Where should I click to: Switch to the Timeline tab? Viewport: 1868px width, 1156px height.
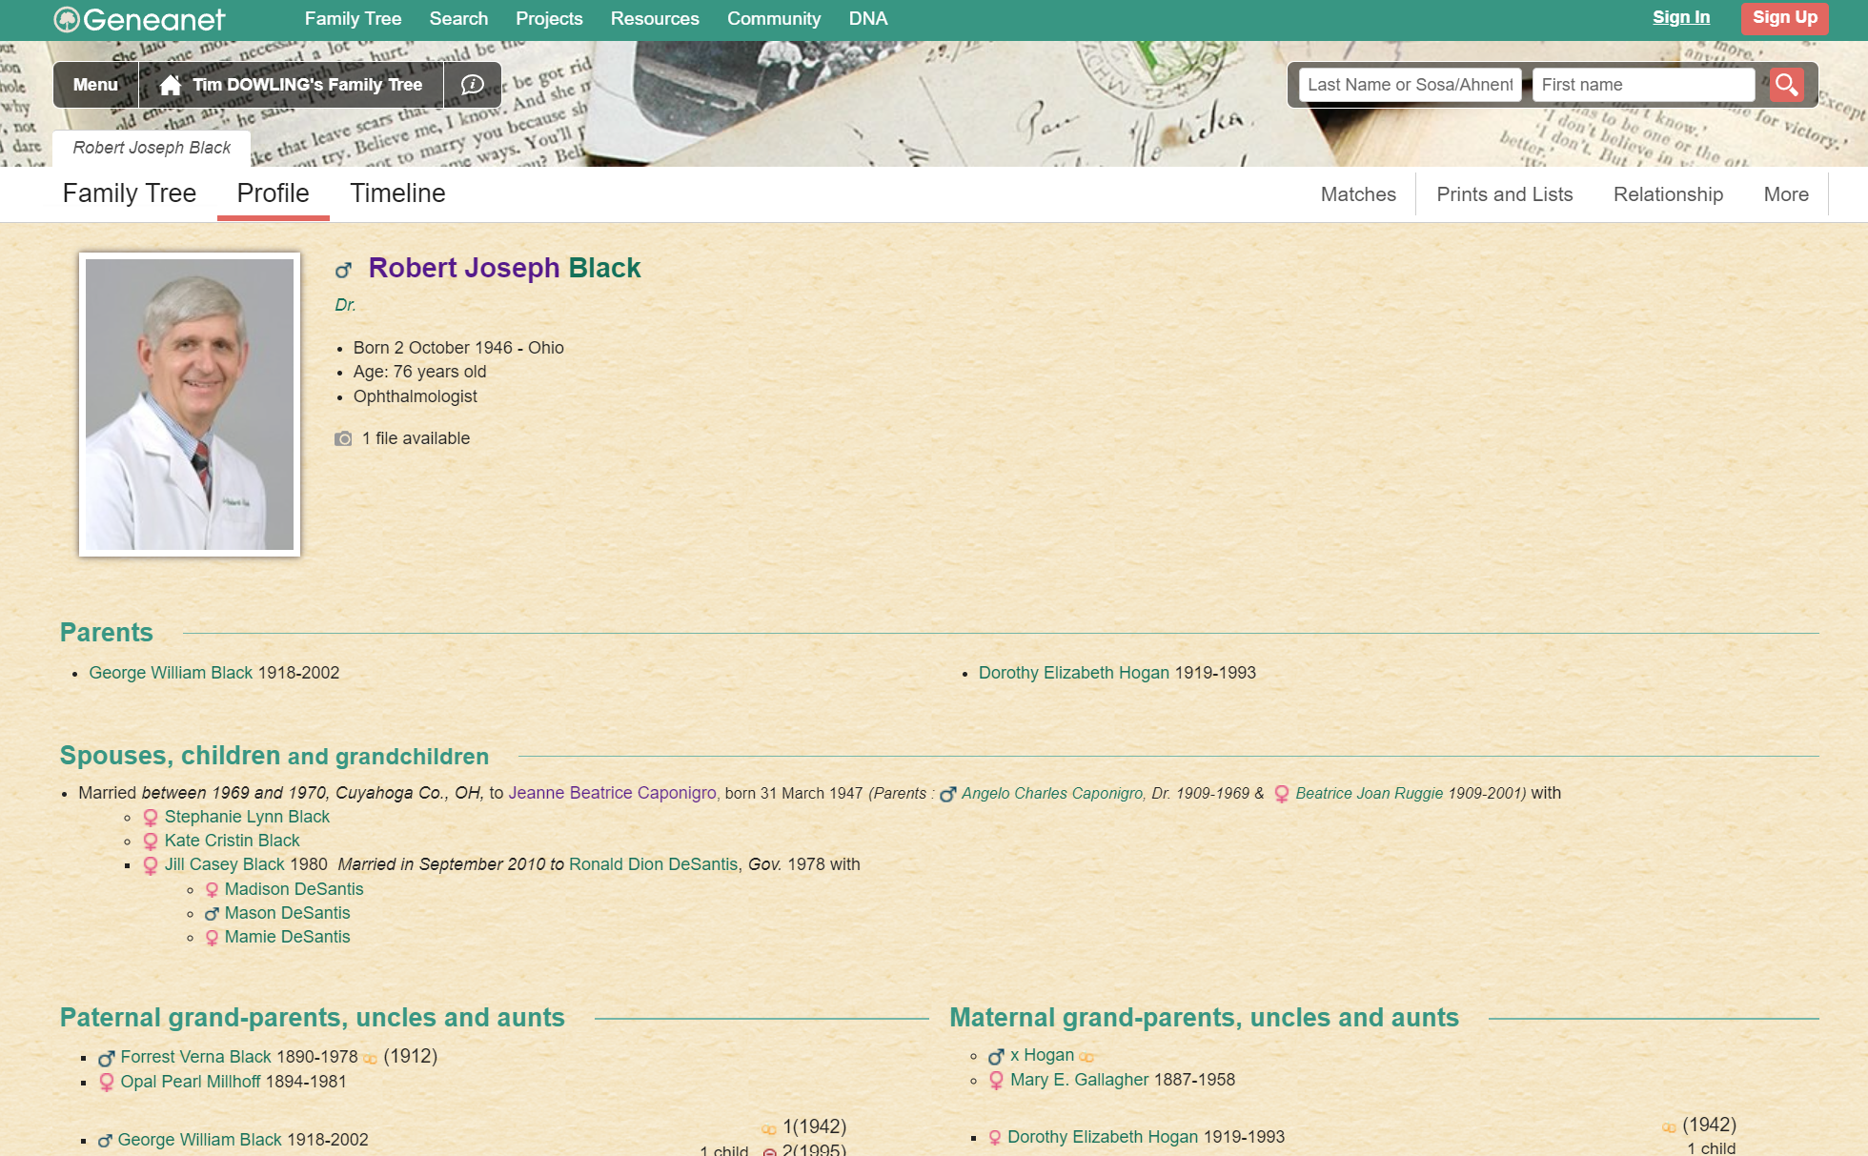pyautogui.click(x=397, y=193)
